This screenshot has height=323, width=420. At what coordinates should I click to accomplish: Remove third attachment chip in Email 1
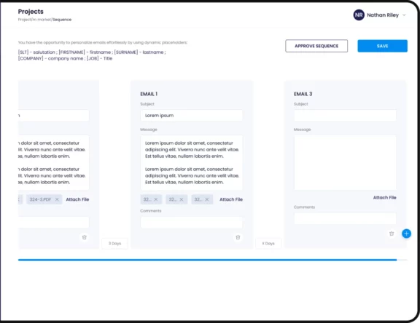point(207,199)
